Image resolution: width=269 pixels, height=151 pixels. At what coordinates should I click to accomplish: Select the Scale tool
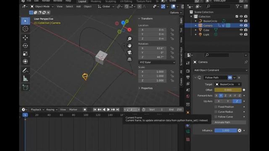25,54
